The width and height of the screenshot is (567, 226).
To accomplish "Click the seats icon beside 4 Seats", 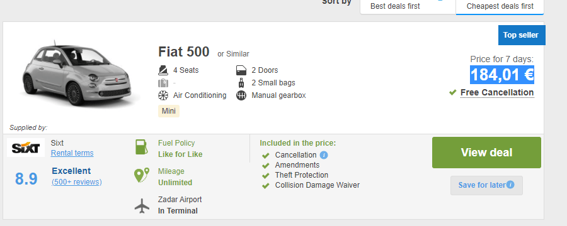I will coord(163,70).
